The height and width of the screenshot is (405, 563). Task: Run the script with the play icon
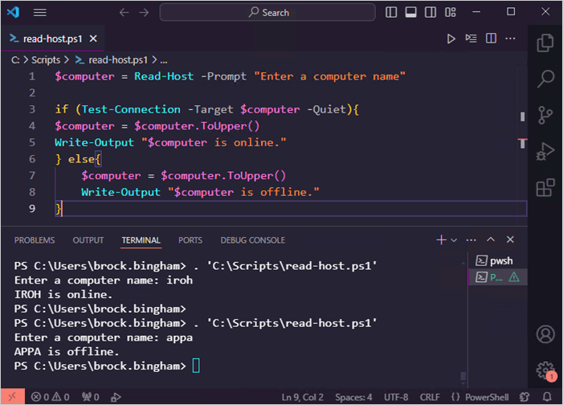click(451, 39)
